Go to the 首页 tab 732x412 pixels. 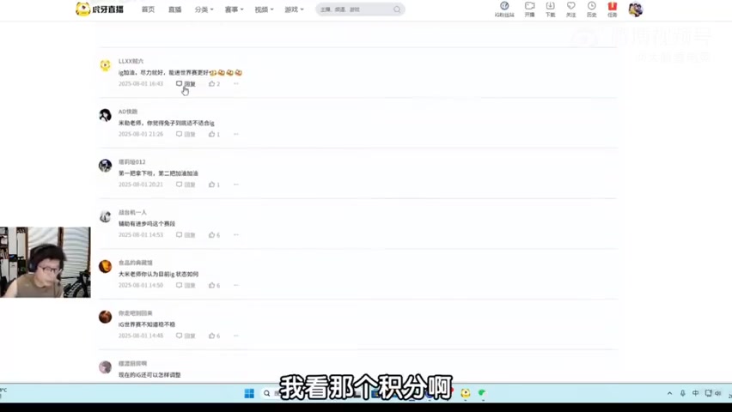point(148,9)
